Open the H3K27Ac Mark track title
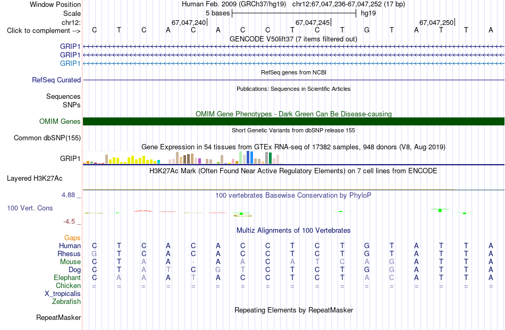 [x=293, y=171]
